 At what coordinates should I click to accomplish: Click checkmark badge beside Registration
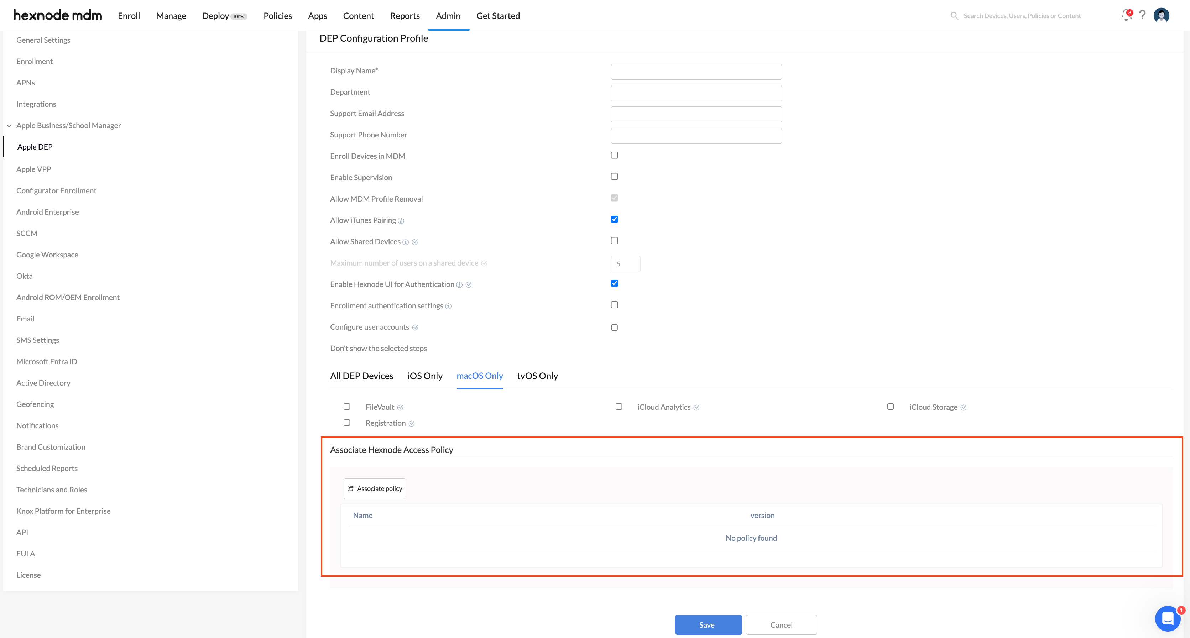click(x=411, y=424)
